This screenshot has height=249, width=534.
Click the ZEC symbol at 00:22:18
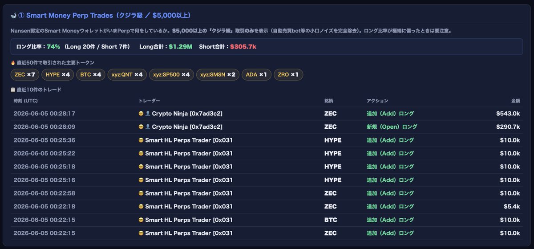(x=331, y=207)
